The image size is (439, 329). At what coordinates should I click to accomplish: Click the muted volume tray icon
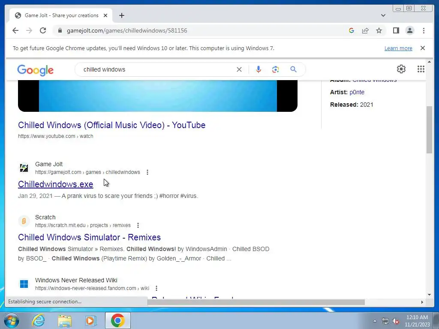coord(396,321)
